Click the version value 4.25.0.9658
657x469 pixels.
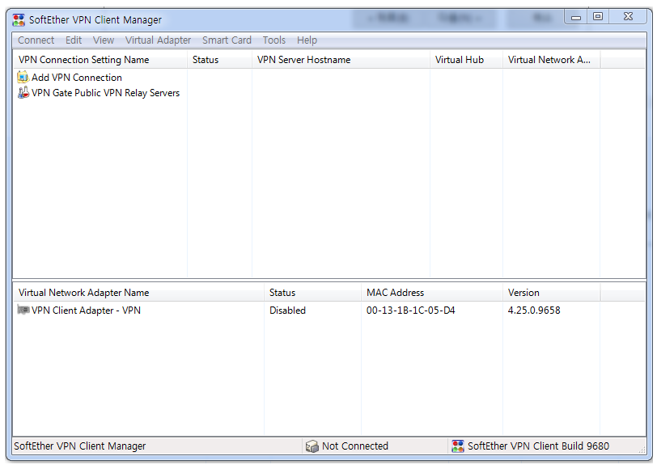pos(534,311)
